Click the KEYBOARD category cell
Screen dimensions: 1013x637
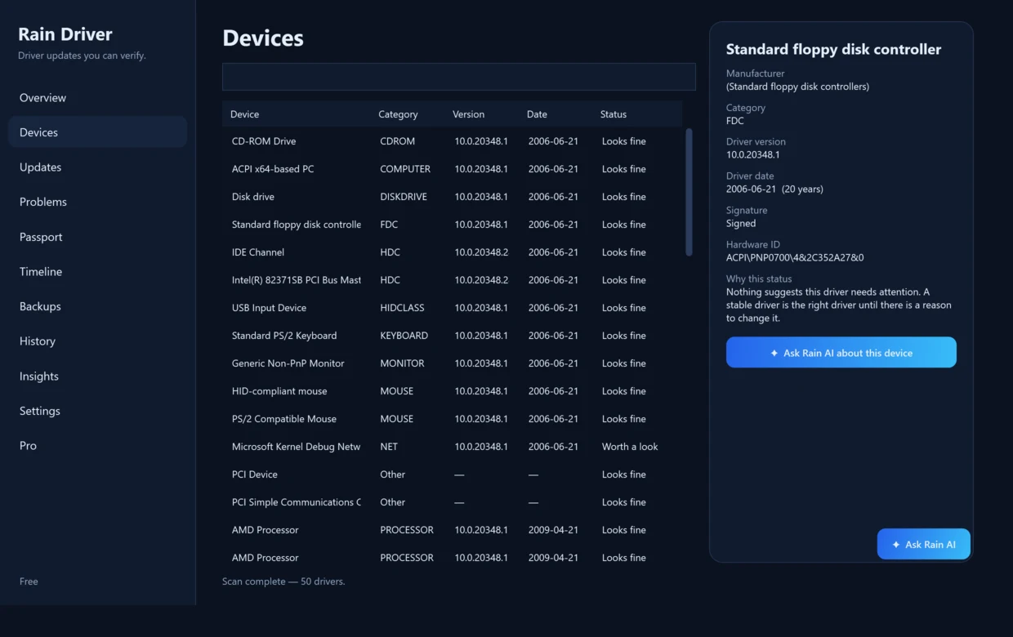(404, 336)
